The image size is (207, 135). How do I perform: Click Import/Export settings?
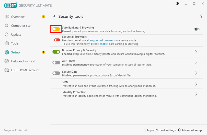tap(159, 130)
